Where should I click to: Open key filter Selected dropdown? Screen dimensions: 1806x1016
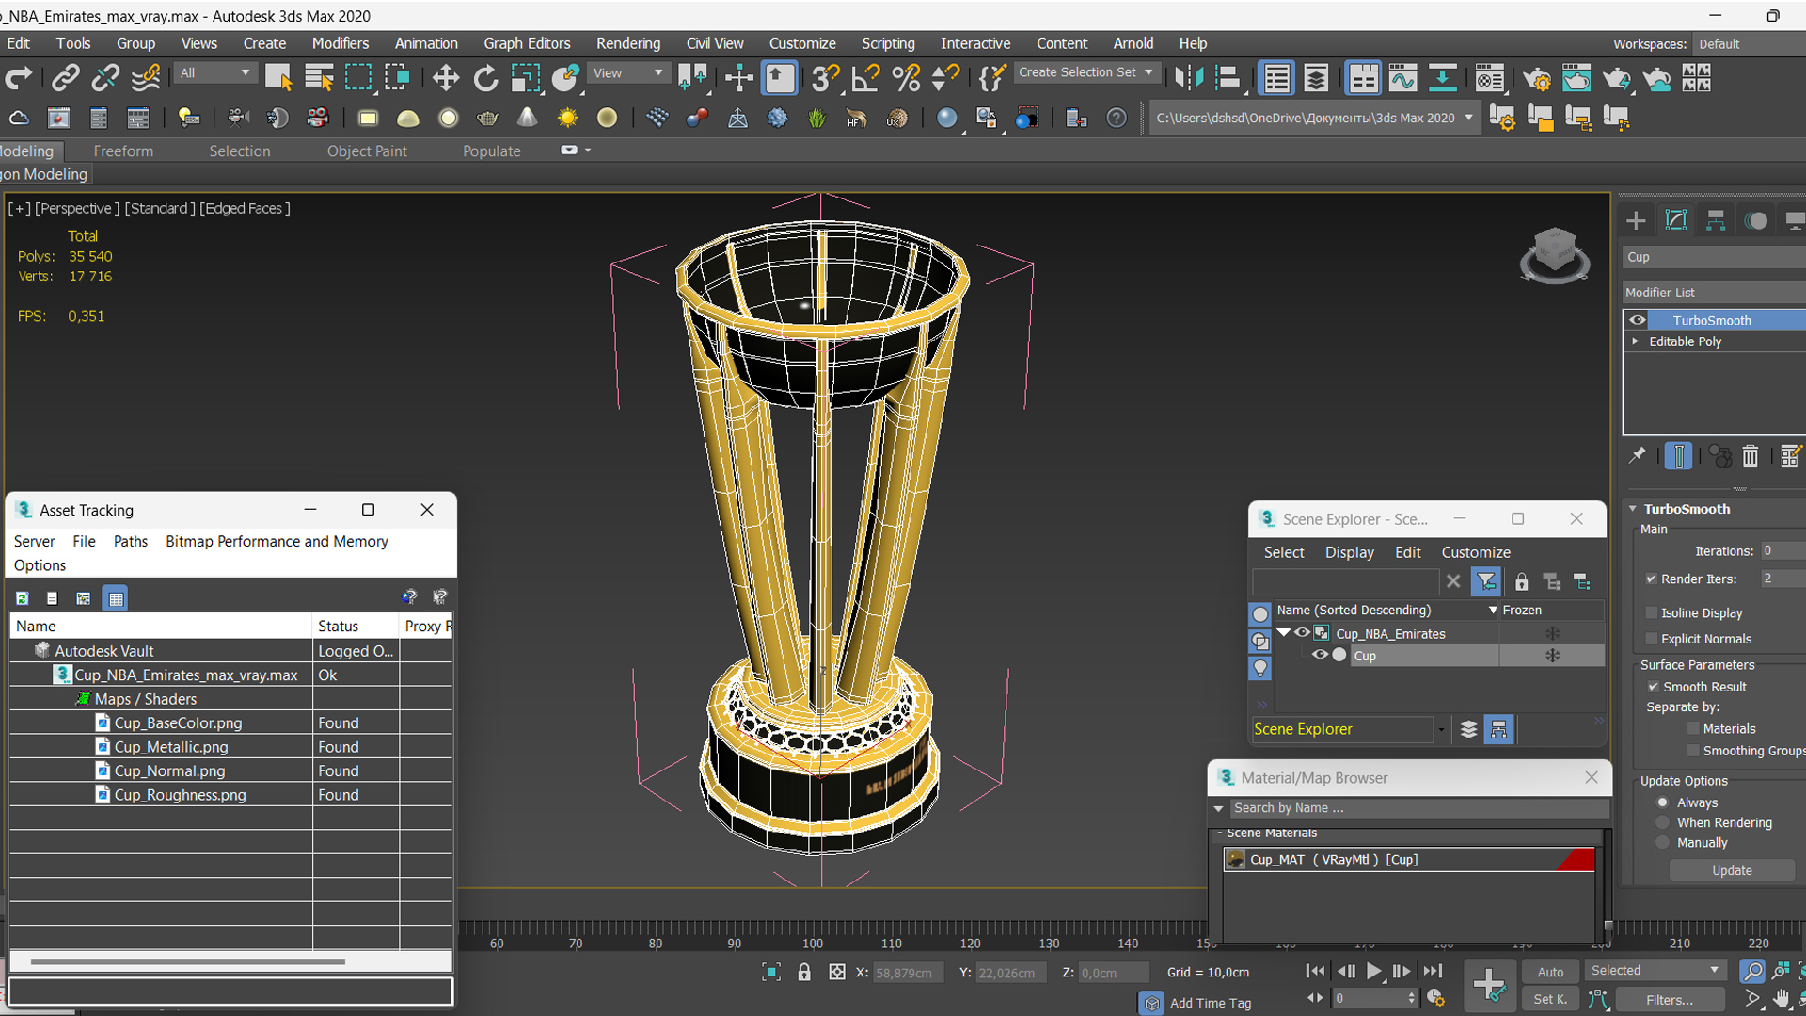pos(1655,971)
